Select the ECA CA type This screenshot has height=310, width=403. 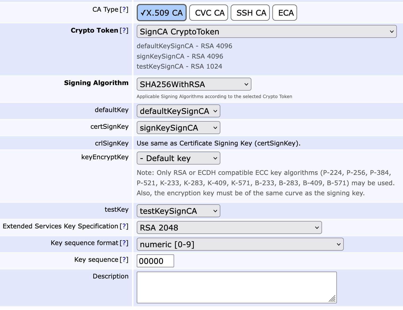click(284, 12)
